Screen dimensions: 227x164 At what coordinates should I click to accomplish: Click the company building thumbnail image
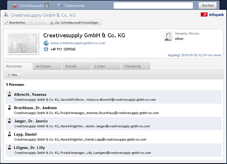click(23, 43)
